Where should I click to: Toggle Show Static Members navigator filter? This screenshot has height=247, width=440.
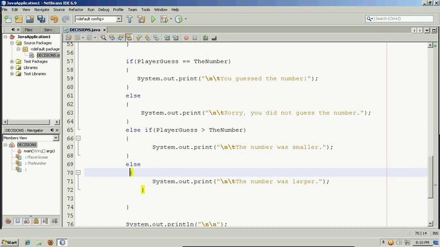(27, 221)
